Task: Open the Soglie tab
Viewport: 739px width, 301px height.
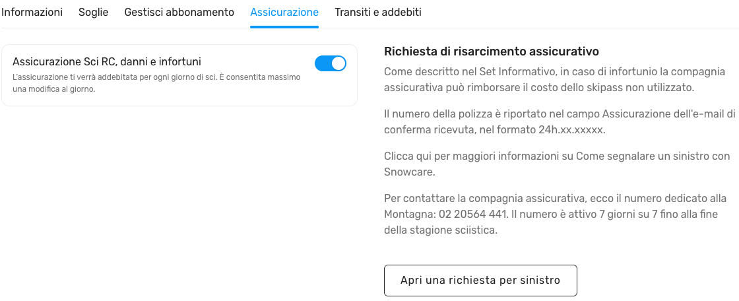Action: (93, 12)
